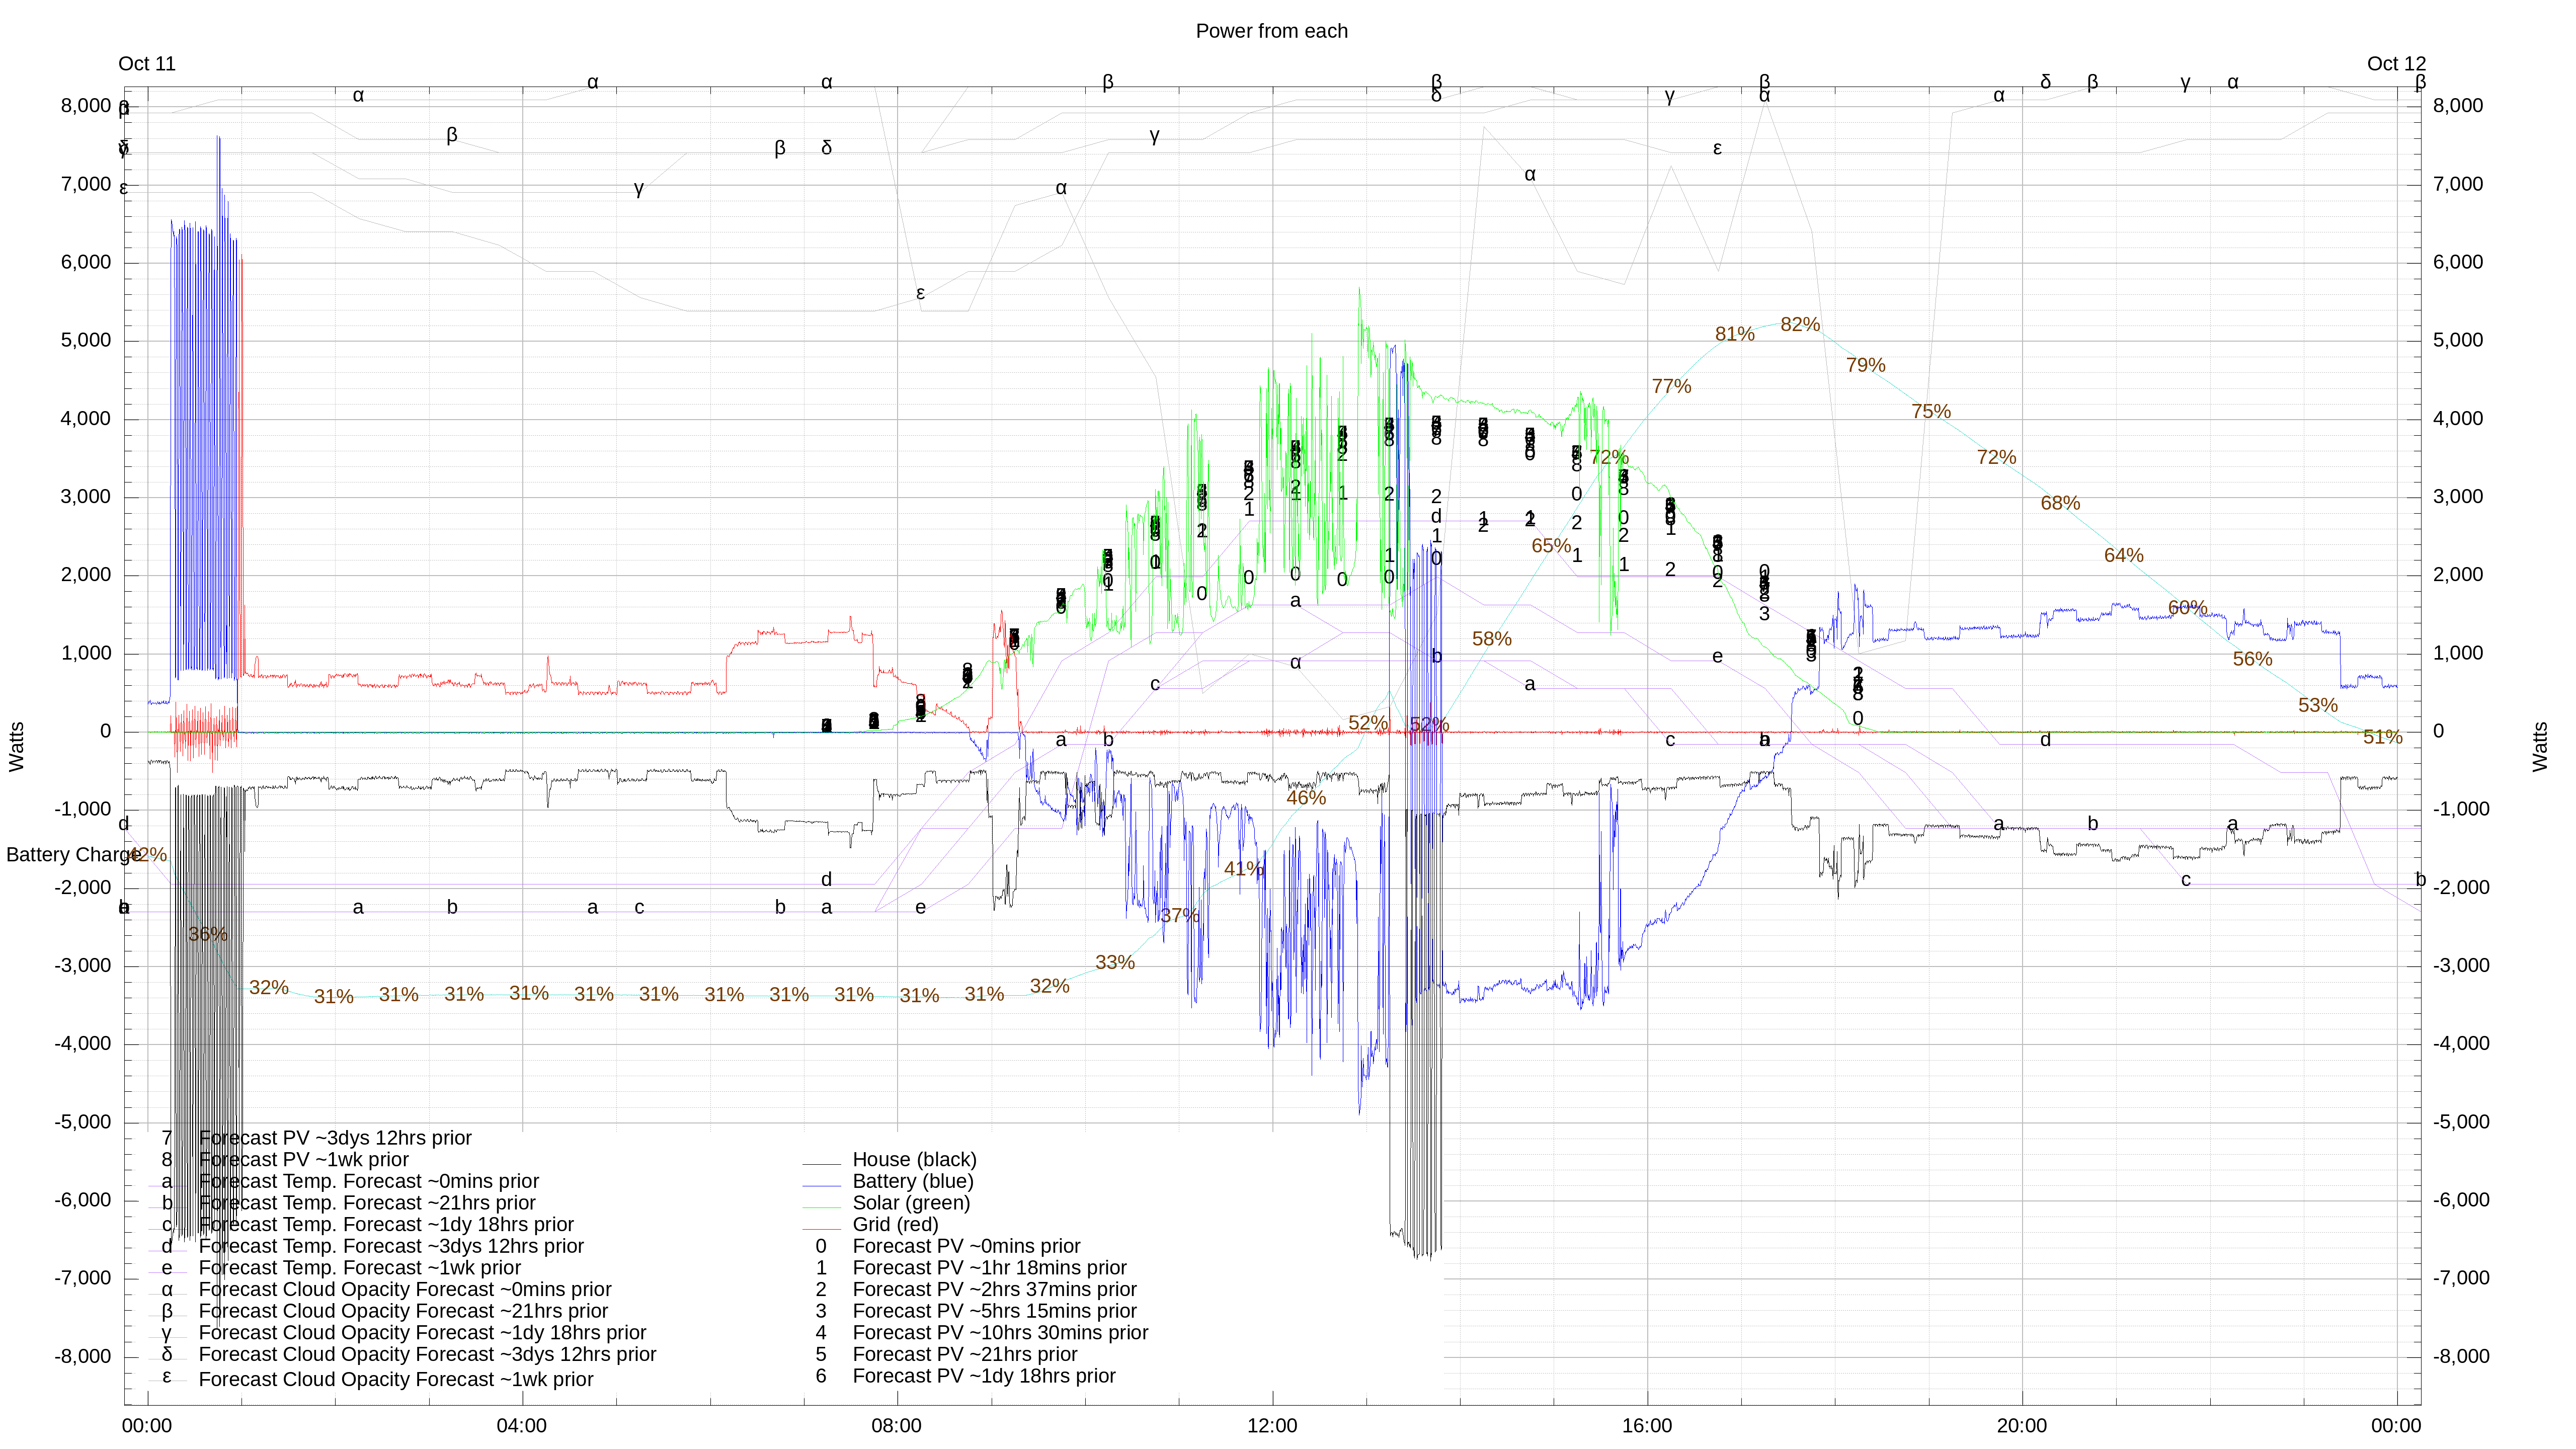Click legend 'Forecast Cloud Opacity Forecast ~1dy 18hrs prior'
The height and width of the screenshot is (1449, 2576).
[x=422, y=1333]
